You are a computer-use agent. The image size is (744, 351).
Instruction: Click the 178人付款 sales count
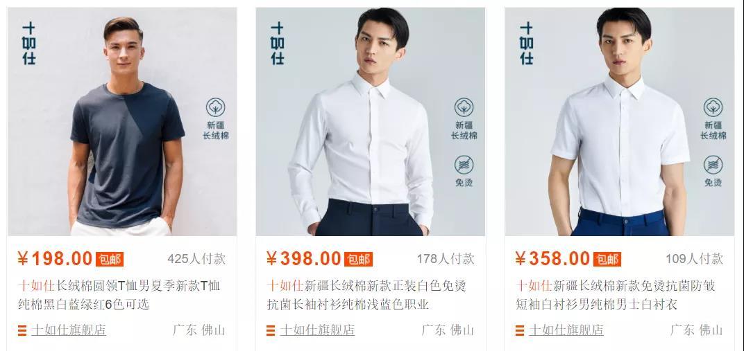(446, 259)
